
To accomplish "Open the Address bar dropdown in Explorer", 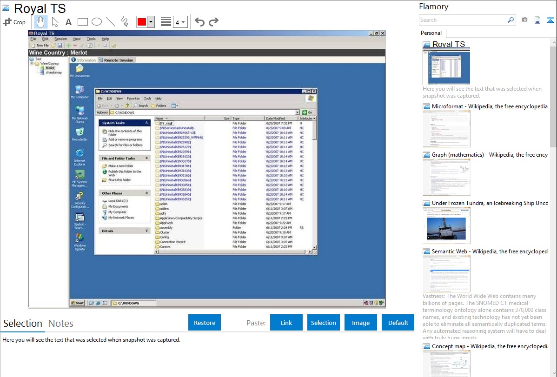I will 297,112.
